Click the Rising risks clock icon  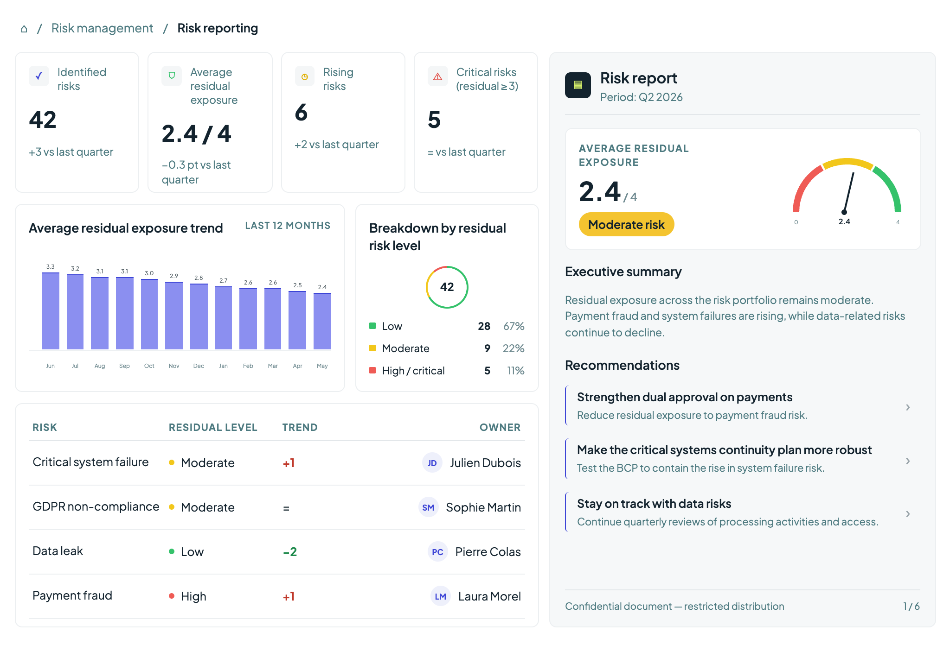click(x=305, y=76)
